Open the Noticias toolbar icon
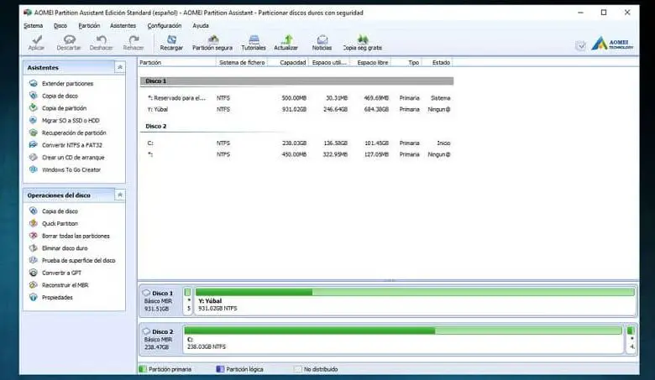 pos(322,43)
